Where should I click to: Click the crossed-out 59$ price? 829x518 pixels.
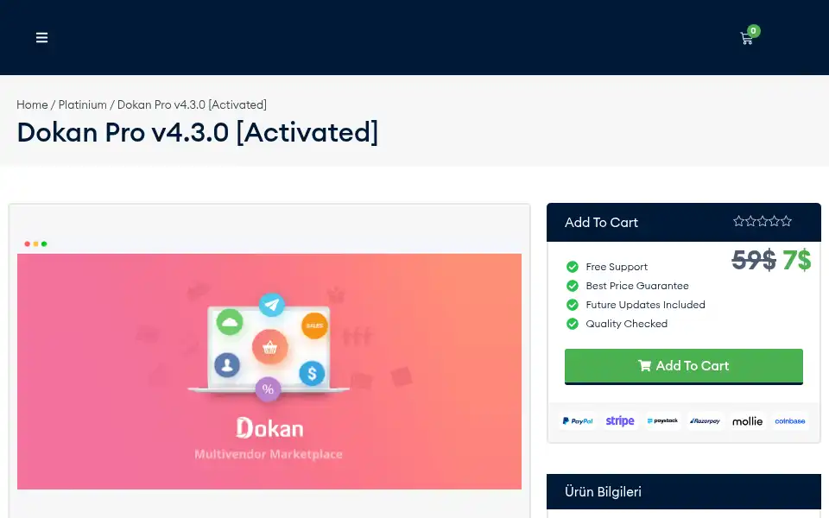point(754,260)
